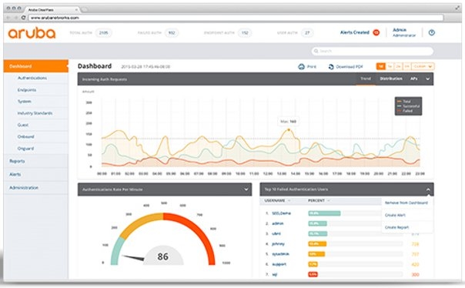
Task: Toggle the Total series in the chart legend
Action: coord(404,102)
